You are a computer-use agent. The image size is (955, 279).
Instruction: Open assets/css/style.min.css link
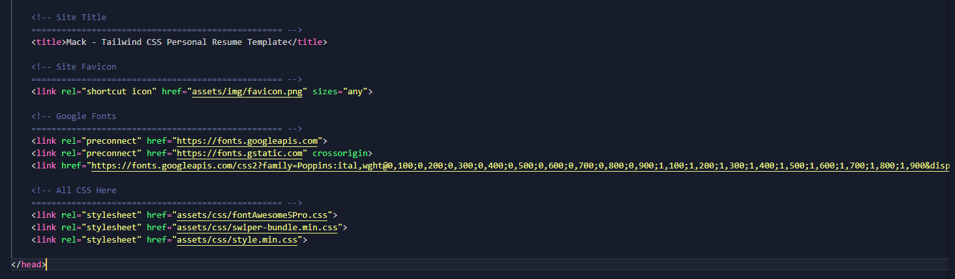point(237,240)
